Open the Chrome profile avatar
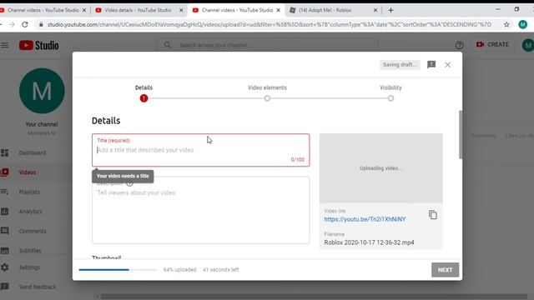 coord(523,24)
